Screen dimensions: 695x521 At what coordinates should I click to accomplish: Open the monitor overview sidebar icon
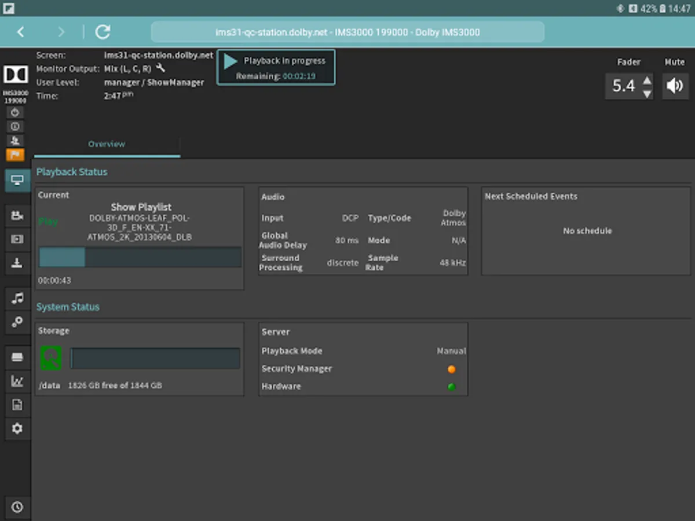click(x=17, y=181)
